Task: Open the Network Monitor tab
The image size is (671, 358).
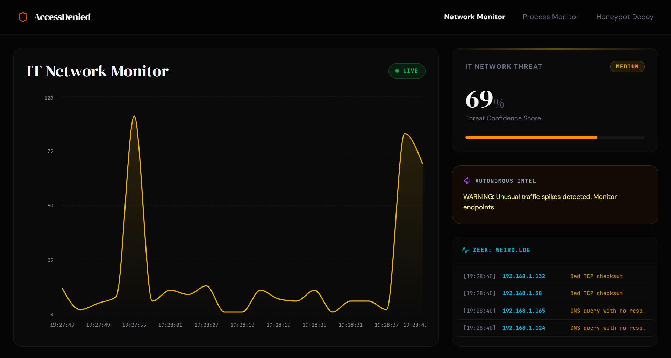Action: (474, 17)
